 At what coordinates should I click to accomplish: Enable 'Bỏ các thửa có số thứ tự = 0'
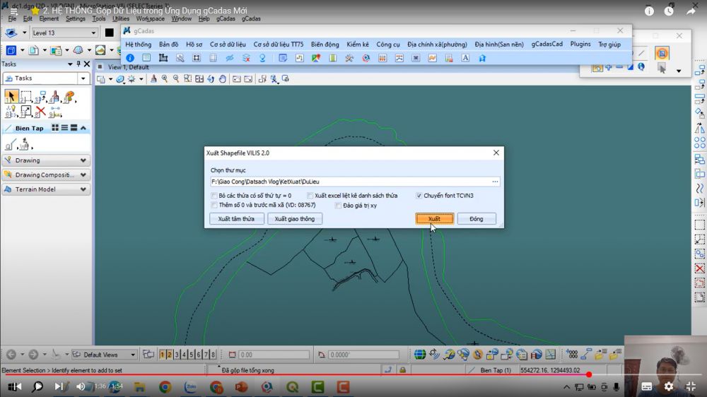(214, 196)
